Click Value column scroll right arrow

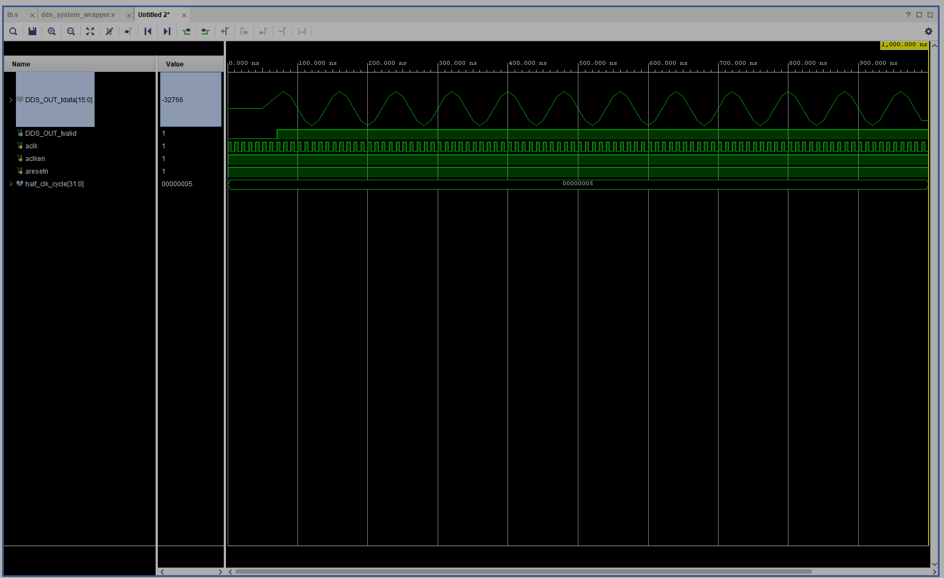click(220, 571)
